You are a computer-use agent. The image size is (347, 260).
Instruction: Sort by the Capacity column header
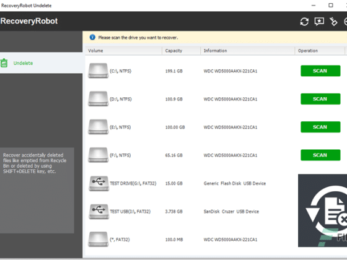[x=181, y=51]
